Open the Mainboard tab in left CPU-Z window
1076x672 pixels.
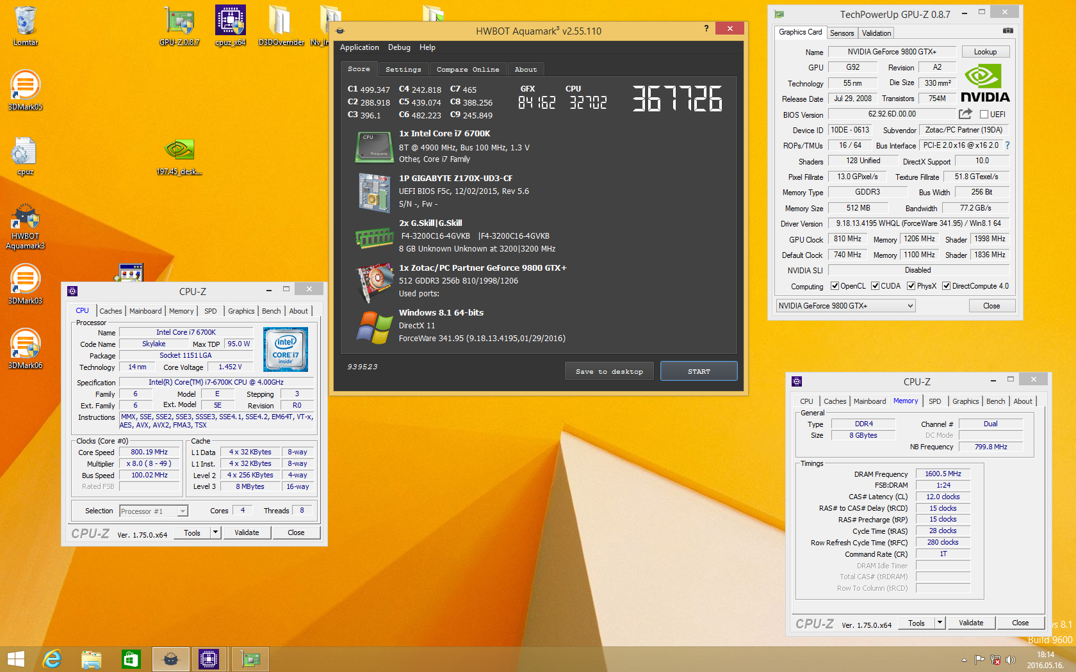(x=145, y=311)
